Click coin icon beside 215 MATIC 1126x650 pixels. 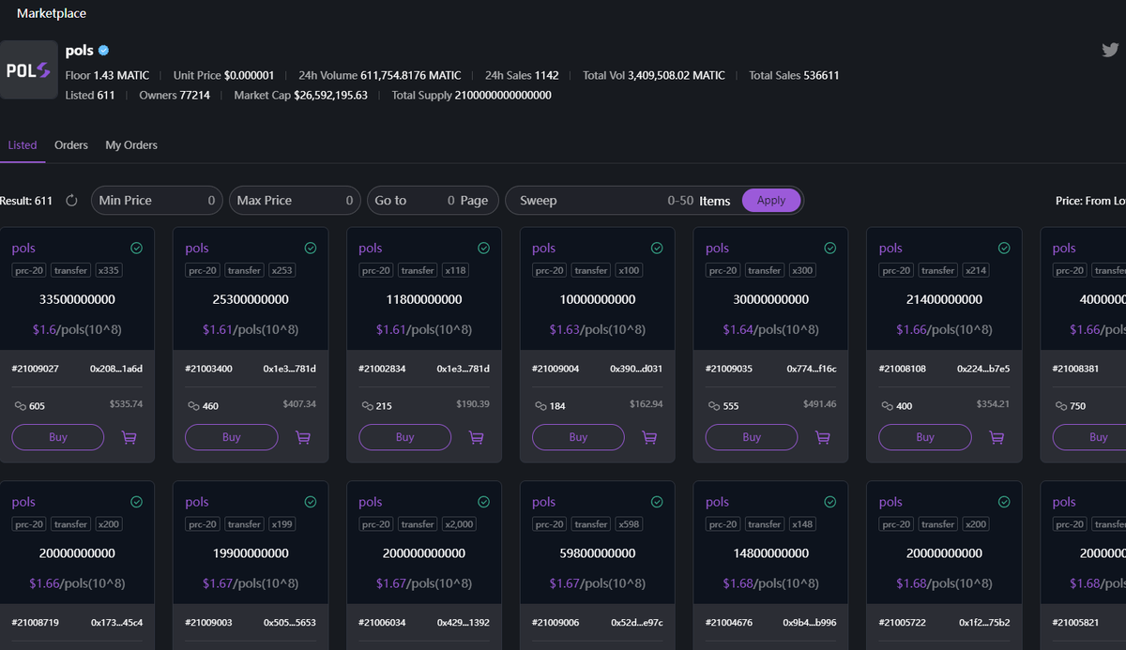367,406
